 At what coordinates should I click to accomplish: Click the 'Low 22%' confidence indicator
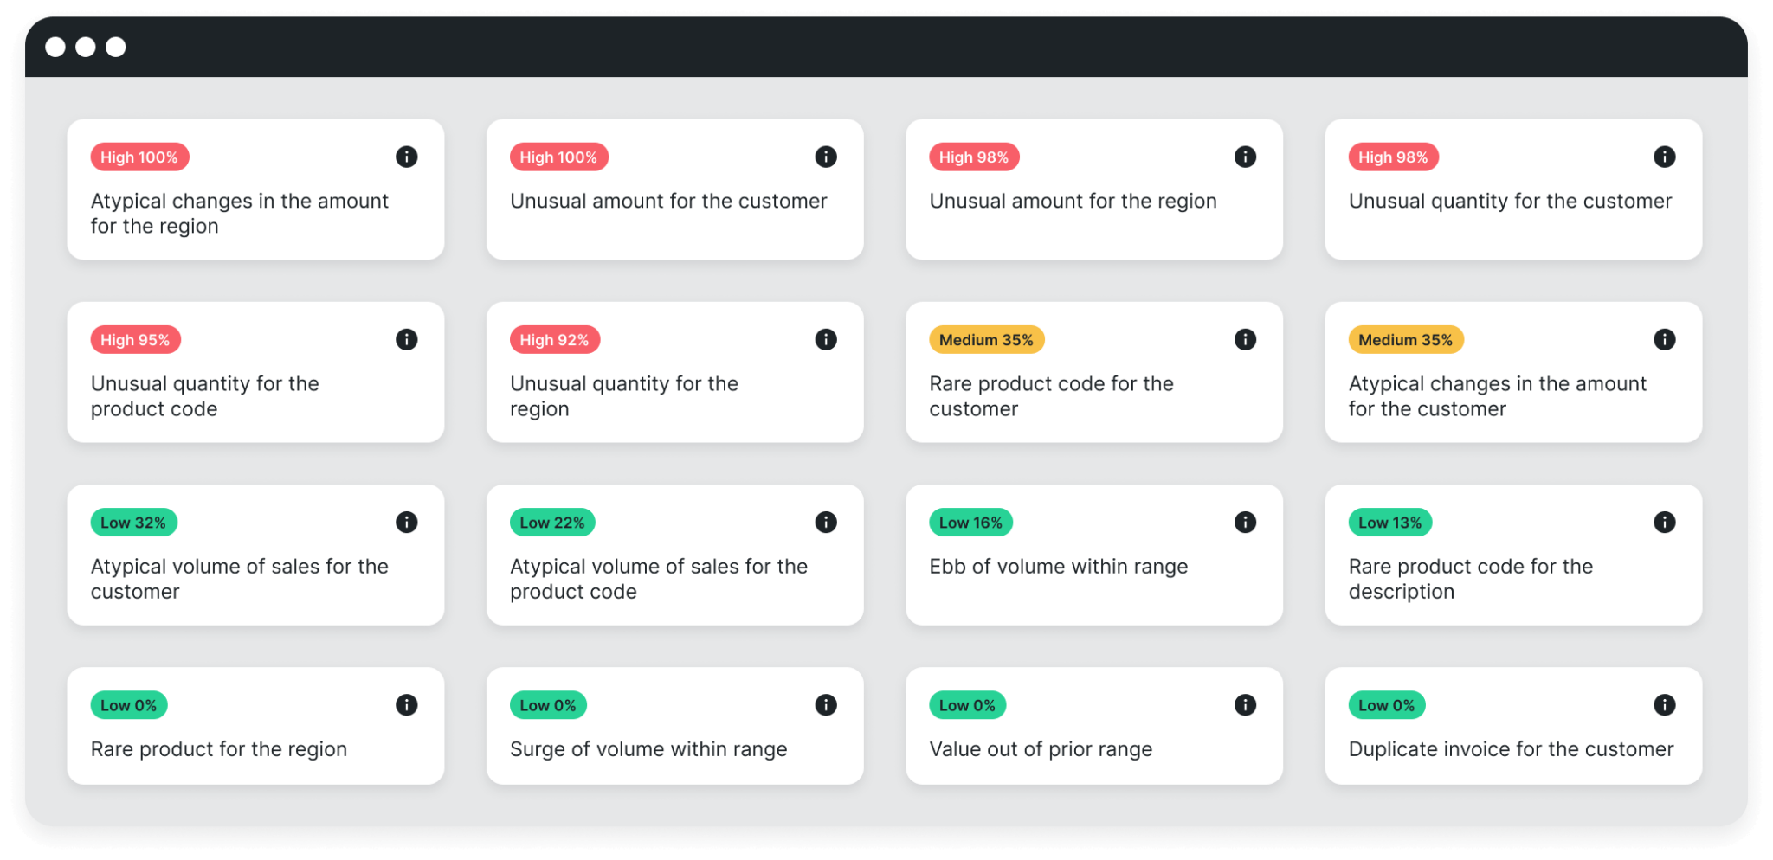pyautogui.click(x=551, y=522)
